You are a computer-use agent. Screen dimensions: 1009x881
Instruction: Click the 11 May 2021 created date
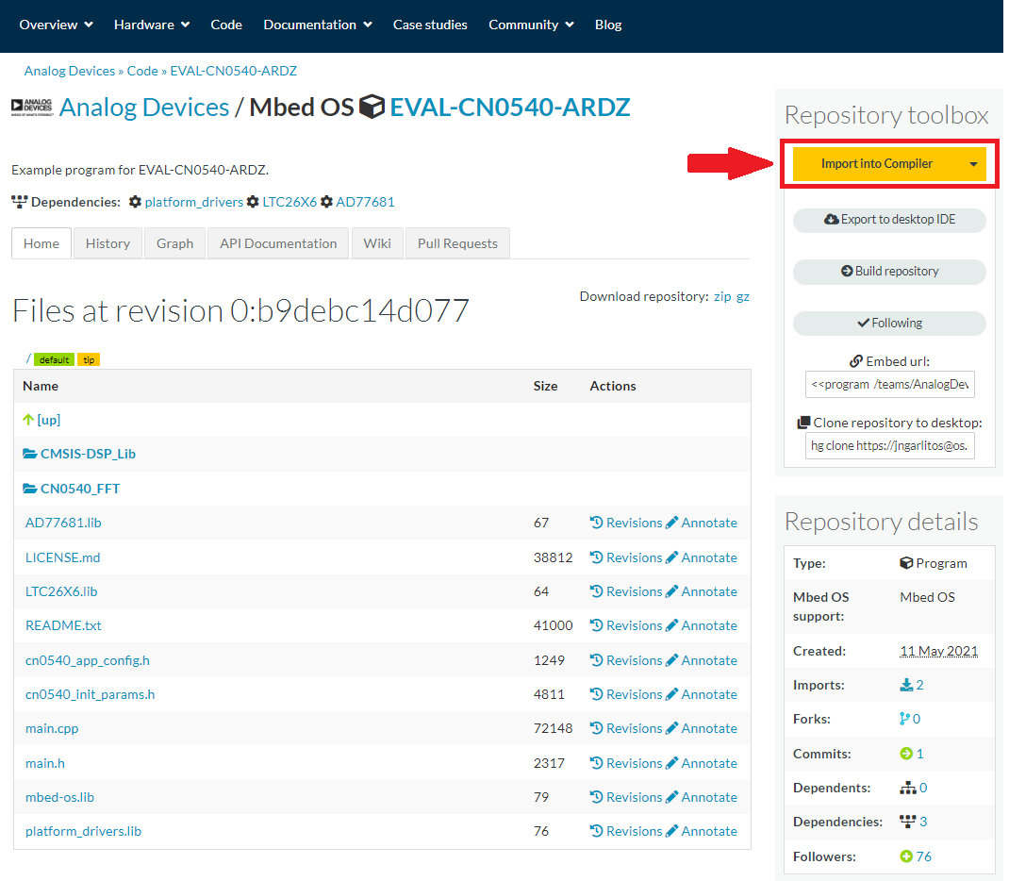[939, 651]
